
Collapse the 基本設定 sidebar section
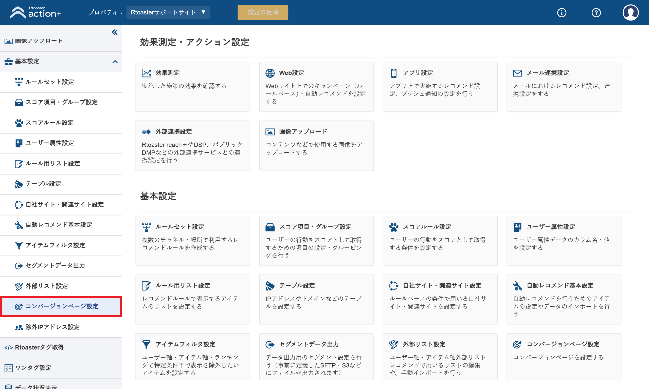(115, 62)
